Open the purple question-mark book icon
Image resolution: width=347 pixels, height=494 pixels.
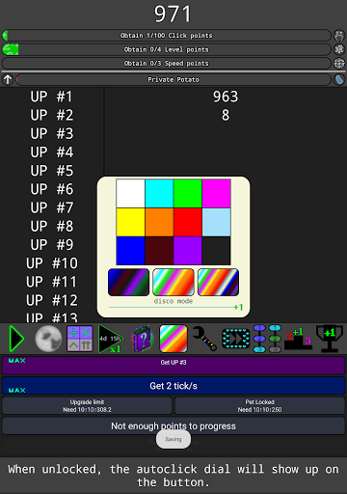[143, 339]
